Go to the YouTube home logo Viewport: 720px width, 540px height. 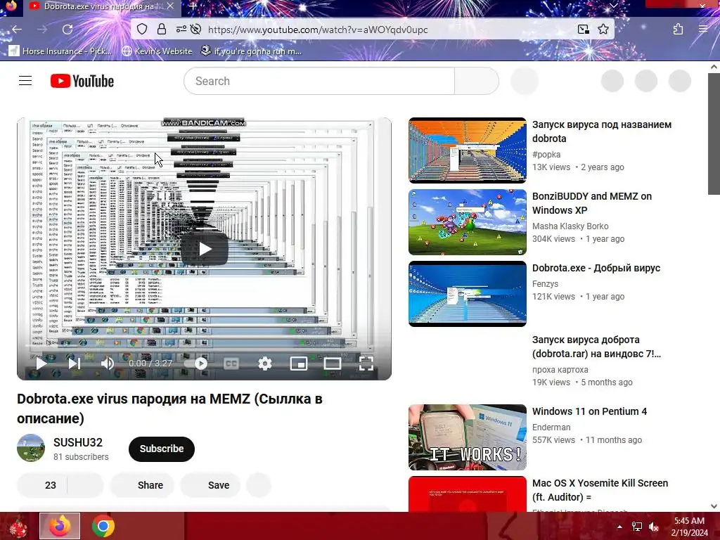(x=82, y=82)
